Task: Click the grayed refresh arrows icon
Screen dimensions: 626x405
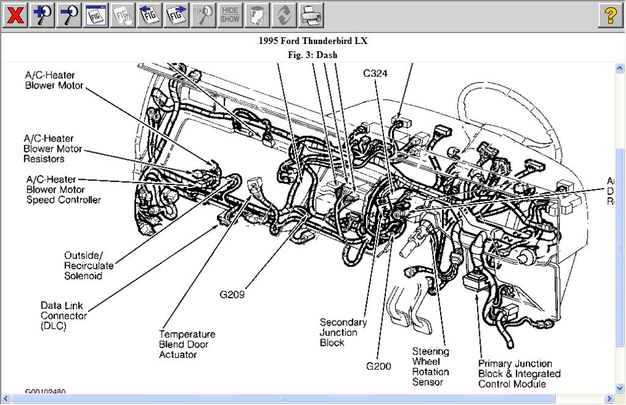Action: pyautogui.click(x=284, y=15)
